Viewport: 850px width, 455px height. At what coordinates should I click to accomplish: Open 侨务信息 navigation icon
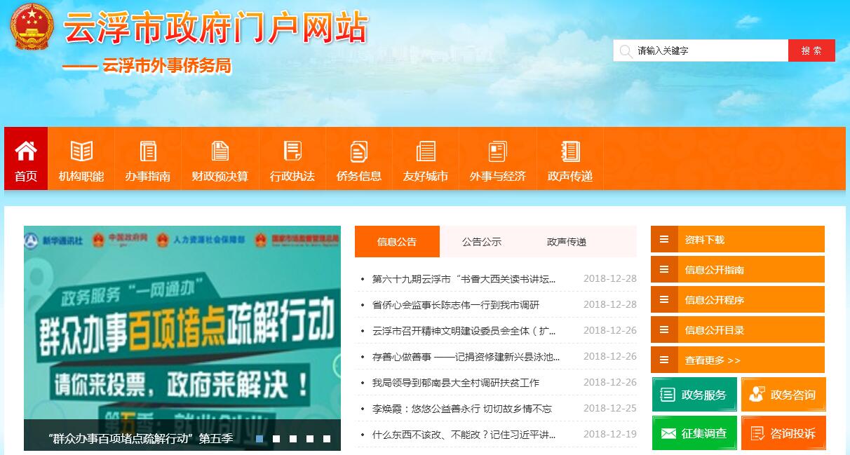tap(359, 151)
